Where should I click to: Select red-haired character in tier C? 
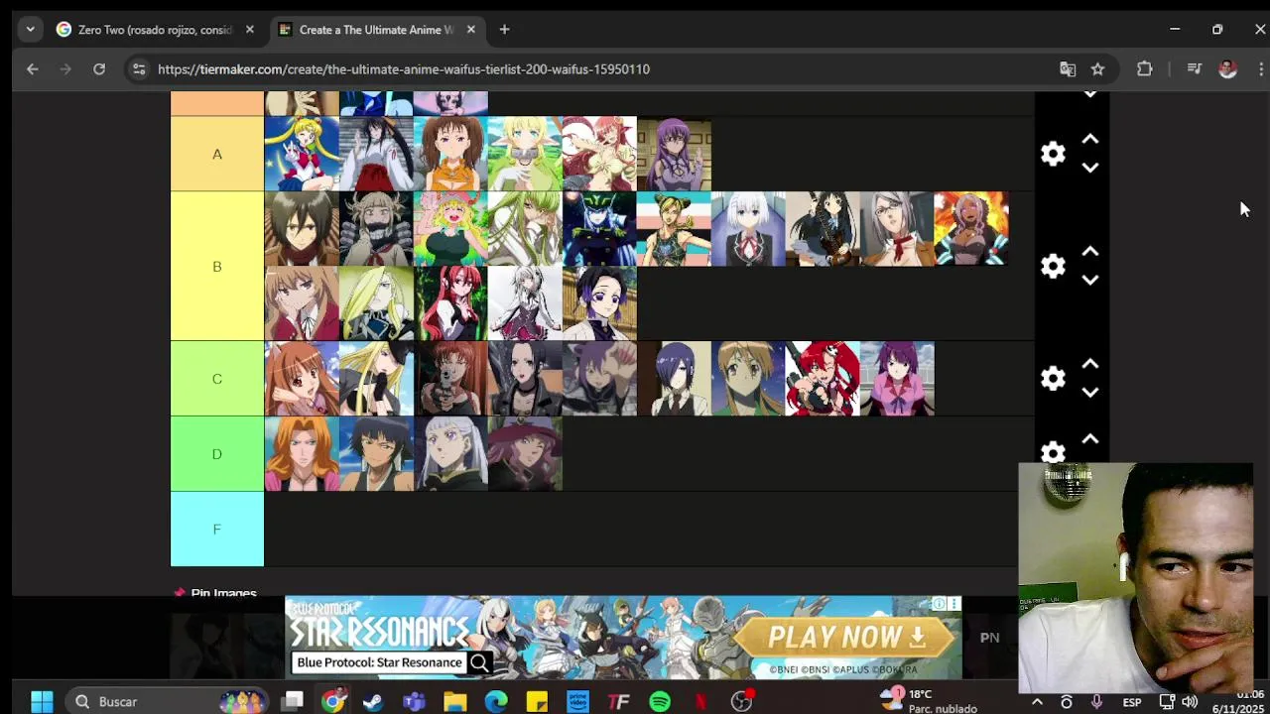coord(823,378)
